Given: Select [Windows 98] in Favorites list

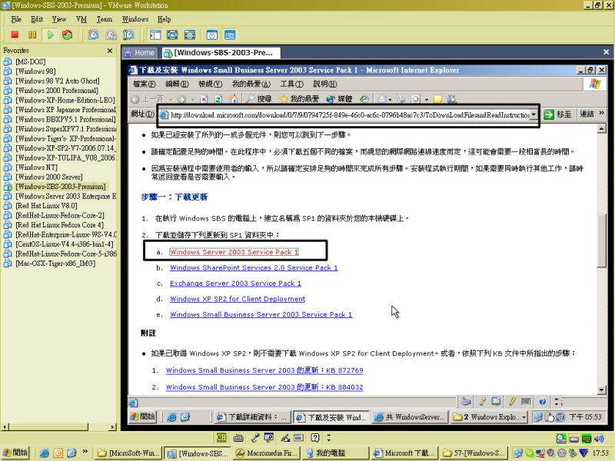Looking at the screenshot, I should (35, 71).
